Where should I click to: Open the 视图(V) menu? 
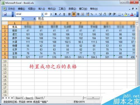(x=32, y=9)
